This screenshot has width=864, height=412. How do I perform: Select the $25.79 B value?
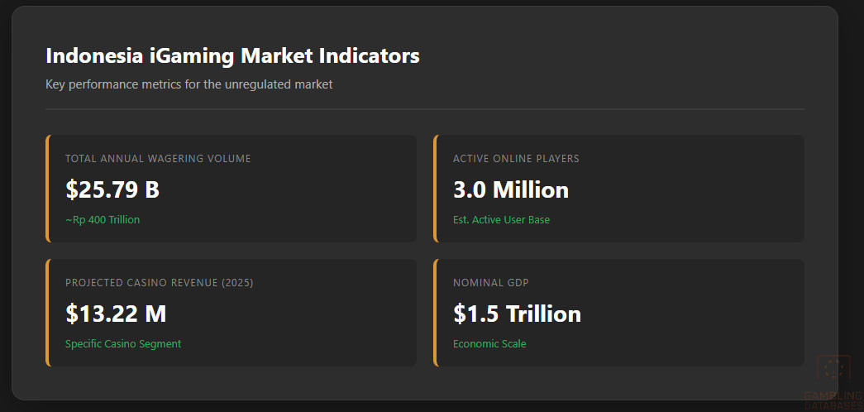[112, 189]
